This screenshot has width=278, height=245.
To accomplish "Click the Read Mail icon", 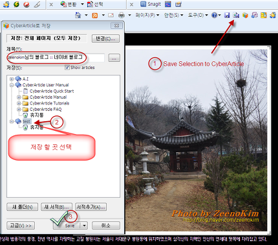I will click(x=111, y=15).
